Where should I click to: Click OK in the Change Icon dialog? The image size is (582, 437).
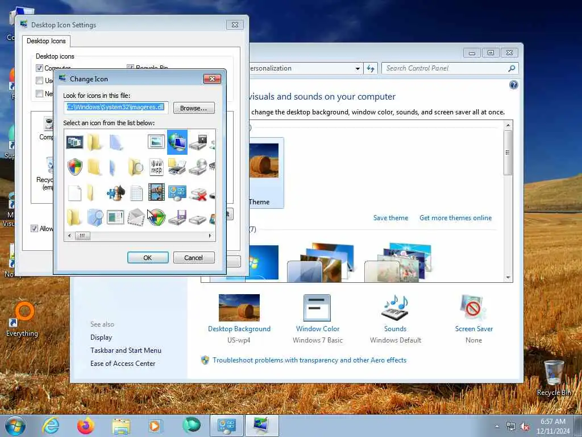pyautogui.click(x=148, y=258)
